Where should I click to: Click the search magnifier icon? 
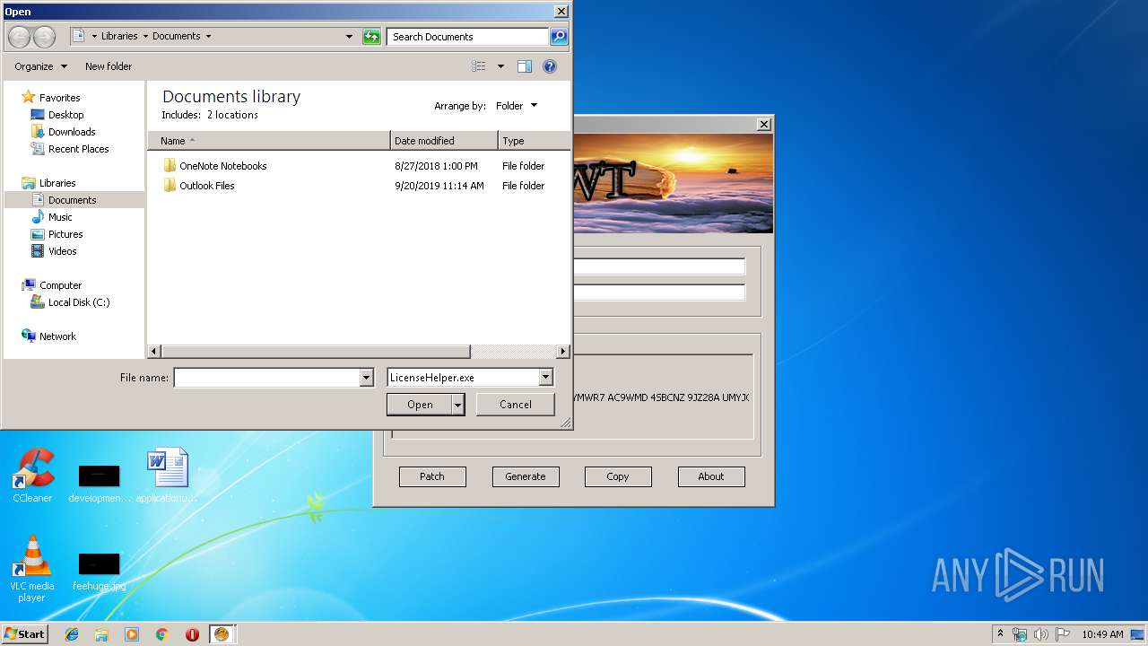[x=559, y=37]
